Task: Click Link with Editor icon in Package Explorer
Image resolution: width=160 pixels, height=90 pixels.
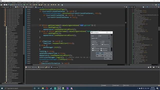Action: click(x=18, y=7)
